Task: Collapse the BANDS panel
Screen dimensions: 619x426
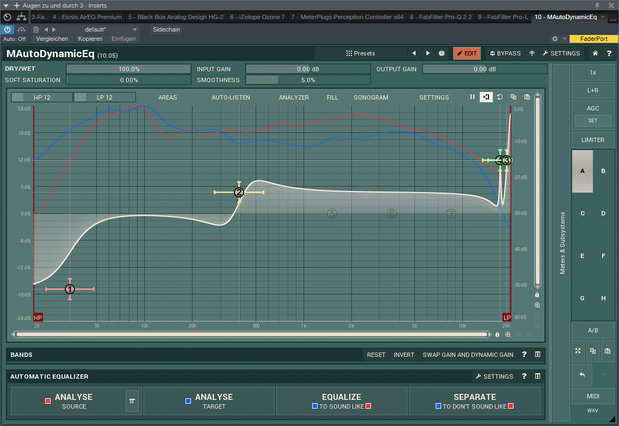Action: tap(537, 355)
